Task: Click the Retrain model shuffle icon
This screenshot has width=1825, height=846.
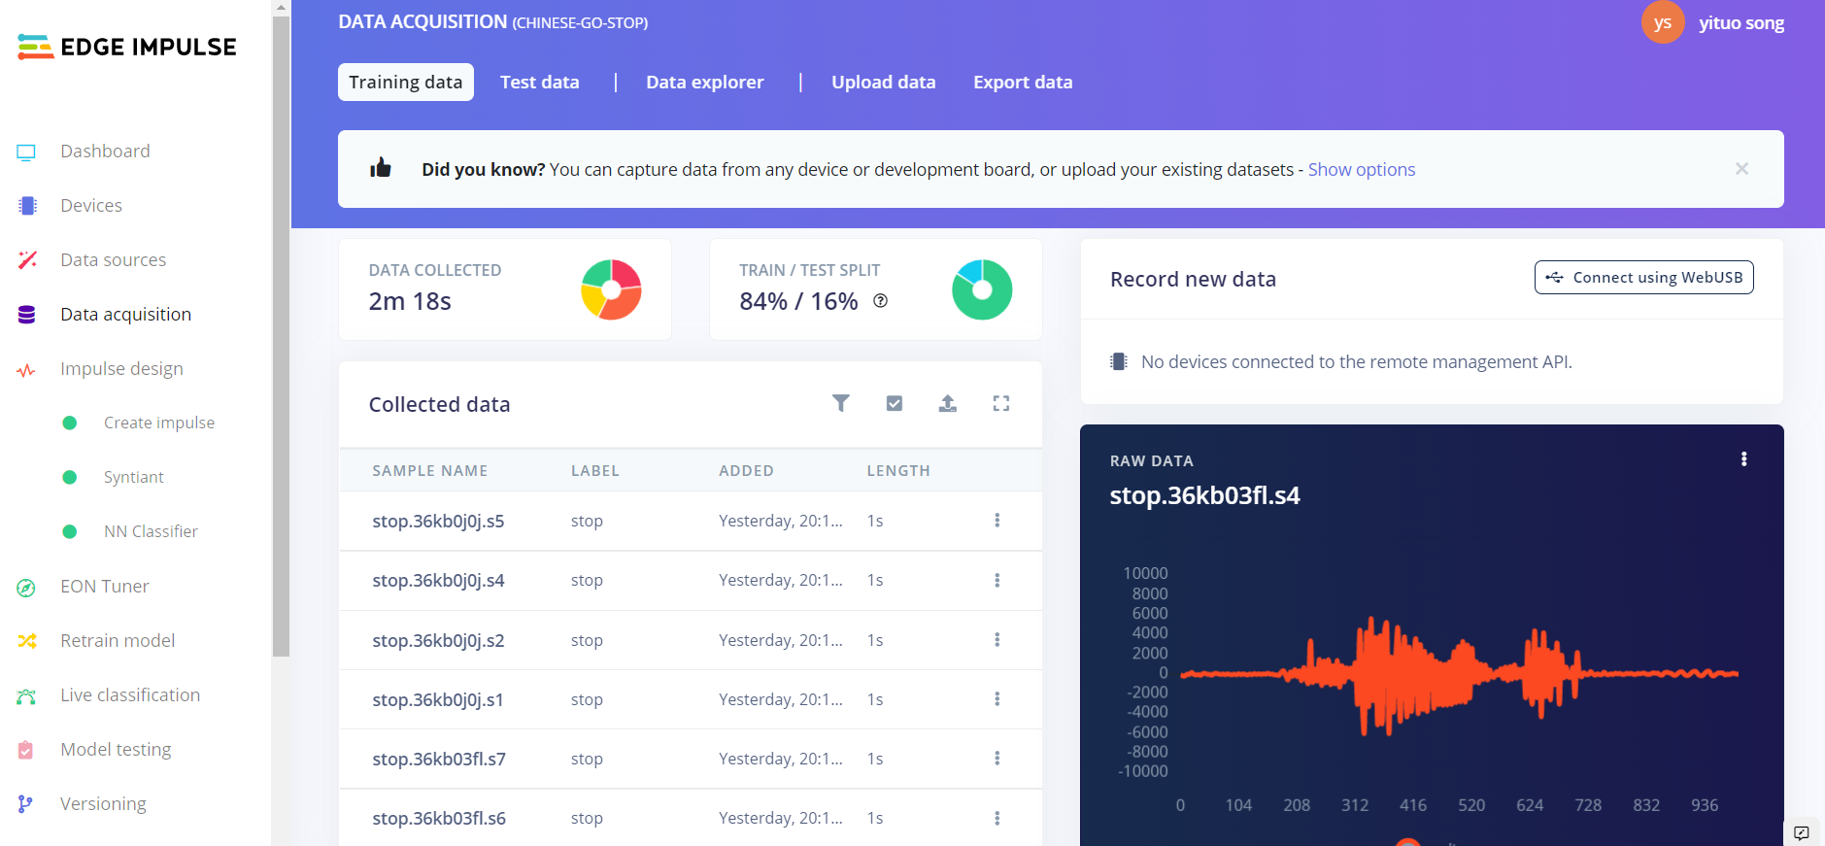Action: (x=26, y=641)
